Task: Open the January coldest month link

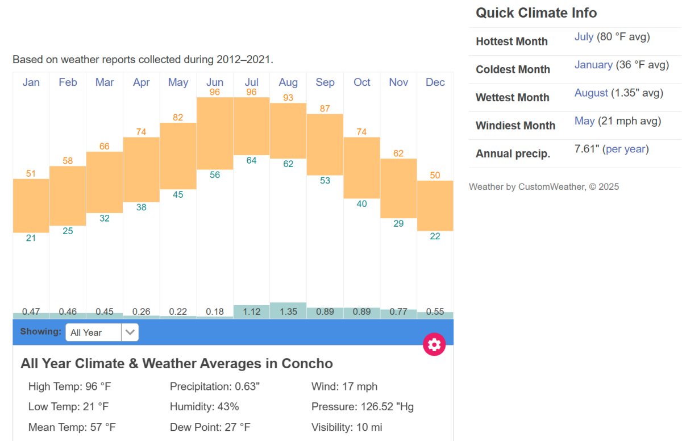Action: point(593,65)
